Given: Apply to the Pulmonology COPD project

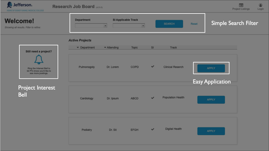Looking at the screenshot, I should pos(211,68).
